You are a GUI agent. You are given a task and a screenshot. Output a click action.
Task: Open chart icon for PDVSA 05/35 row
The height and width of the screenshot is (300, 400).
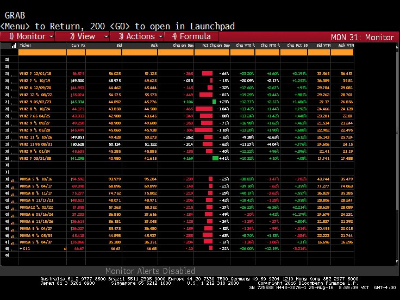pos(12,236)
